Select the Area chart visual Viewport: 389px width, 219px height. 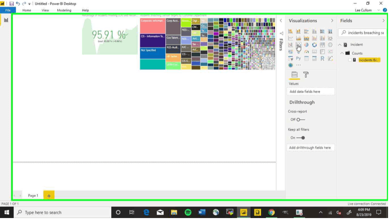point(298,39)
